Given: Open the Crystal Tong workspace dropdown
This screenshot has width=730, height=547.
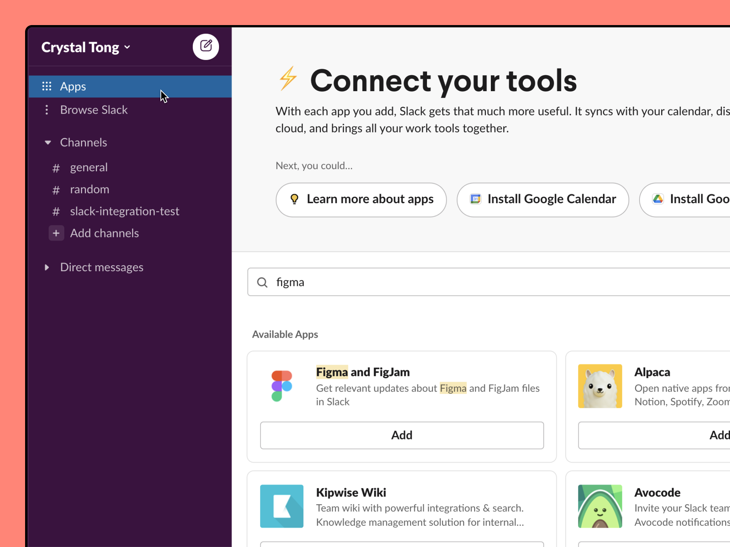Looking at the screenshot, I should tap(86, 47).
